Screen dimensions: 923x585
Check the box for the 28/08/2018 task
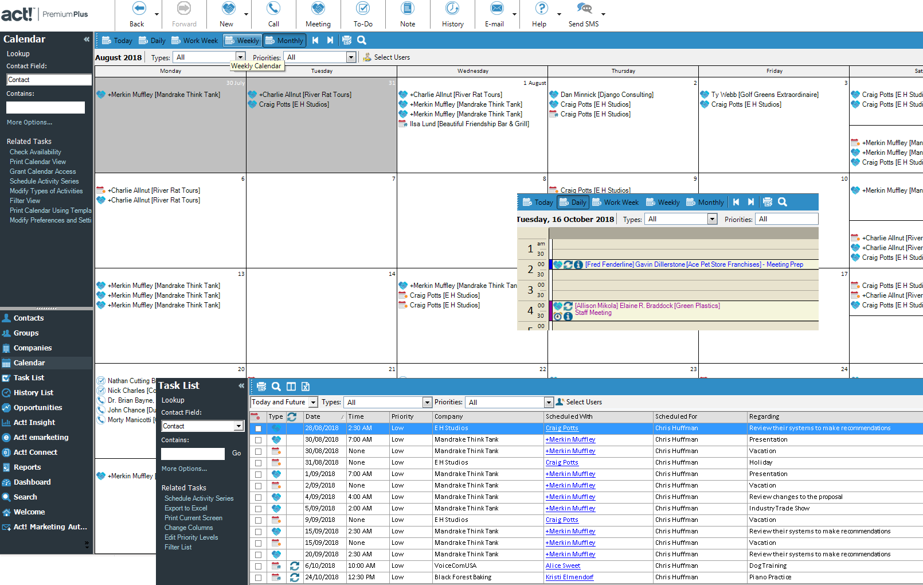(x=258, y=428)
